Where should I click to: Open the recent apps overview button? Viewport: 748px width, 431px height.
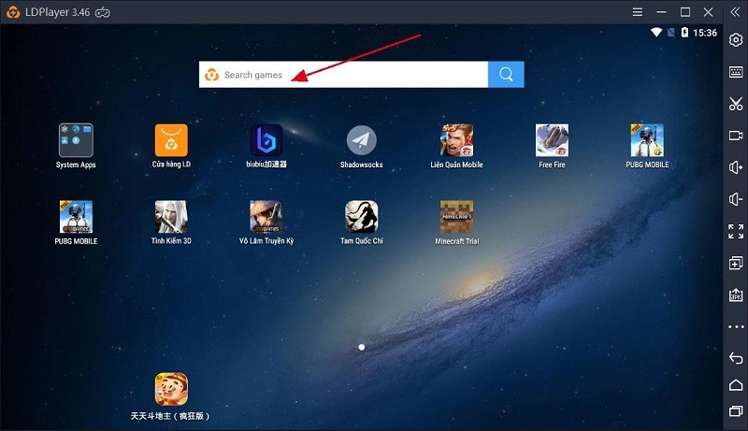tap(736, 410)
